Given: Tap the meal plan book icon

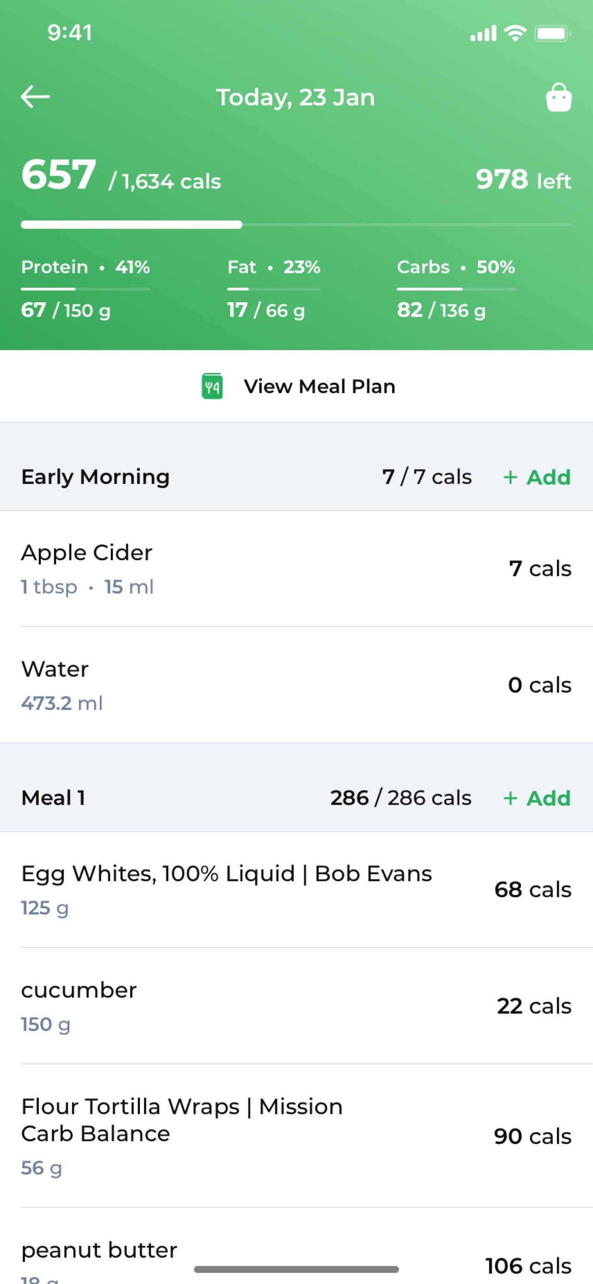Looking at the screenshot, I should pos(212,386).
